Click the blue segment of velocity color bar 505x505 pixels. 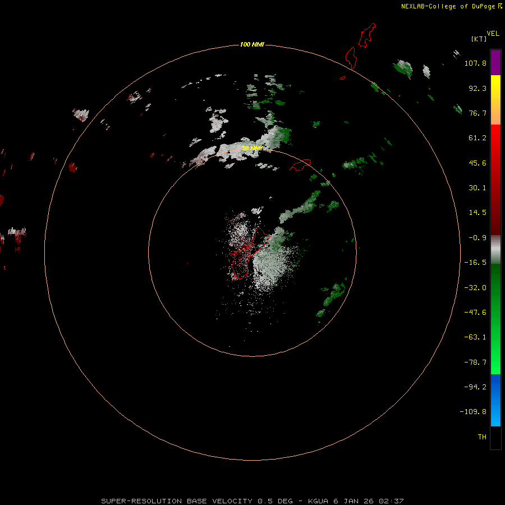(x=495, y=400)
